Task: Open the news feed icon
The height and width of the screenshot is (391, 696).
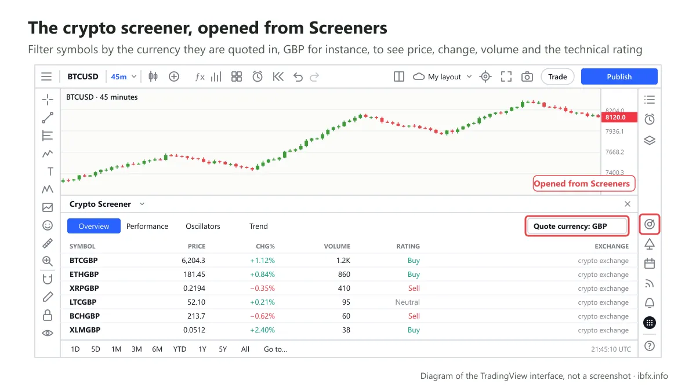Action: (x=650, y=283)
